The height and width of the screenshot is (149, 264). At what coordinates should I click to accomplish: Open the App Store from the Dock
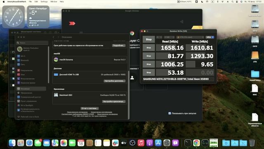coord(158,143)
